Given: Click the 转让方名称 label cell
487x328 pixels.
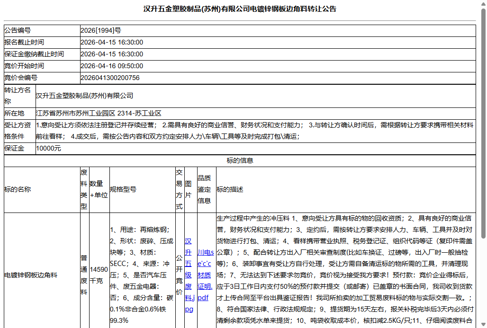Looking at the screenshot, I should tap(19, 96).
